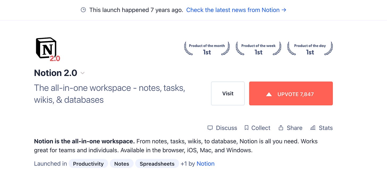Click the Collect bookmark icon

pyautogui.click(x=246, y=128)
